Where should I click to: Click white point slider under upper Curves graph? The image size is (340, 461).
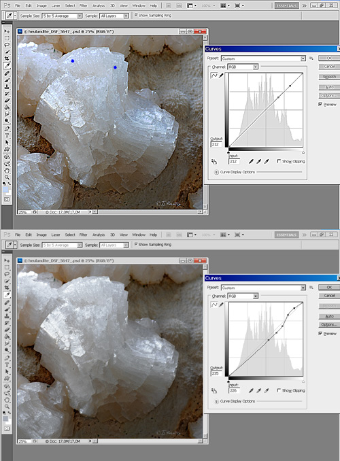click(303, 152)
